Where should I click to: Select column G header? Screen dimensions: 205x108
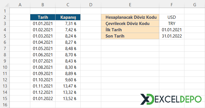[x=195, y=5]
